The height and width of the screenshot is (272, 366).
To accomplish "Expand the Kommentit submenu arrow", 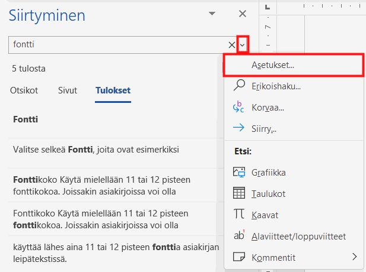I will pyautogui.click(x=355, y=257).
